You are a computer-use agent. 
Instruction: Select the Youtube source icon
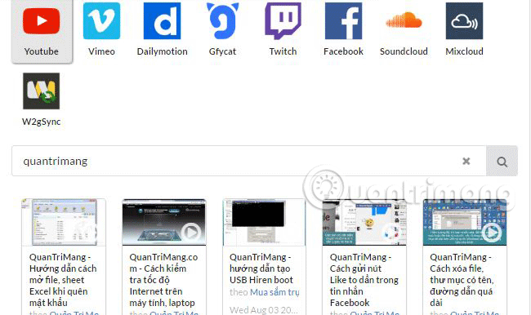pos(42,21)
